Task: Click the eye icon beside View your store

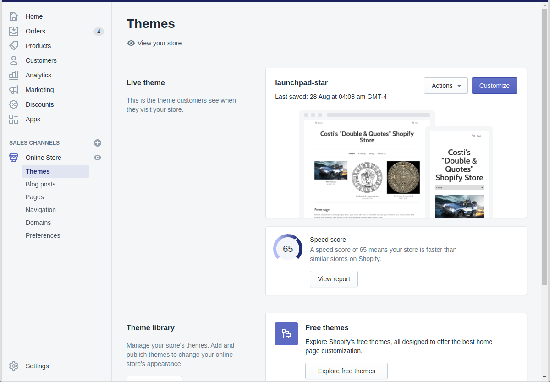Action: point(131,43)
